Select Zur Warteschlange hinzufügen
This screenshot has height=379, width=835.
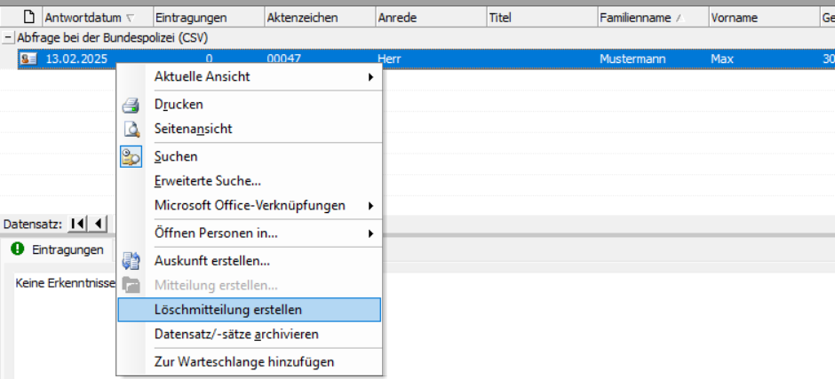[x=243, y=361]
